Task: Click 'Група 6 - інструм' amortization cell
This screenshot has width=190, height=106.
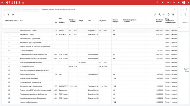Action: tap(171, 74)
